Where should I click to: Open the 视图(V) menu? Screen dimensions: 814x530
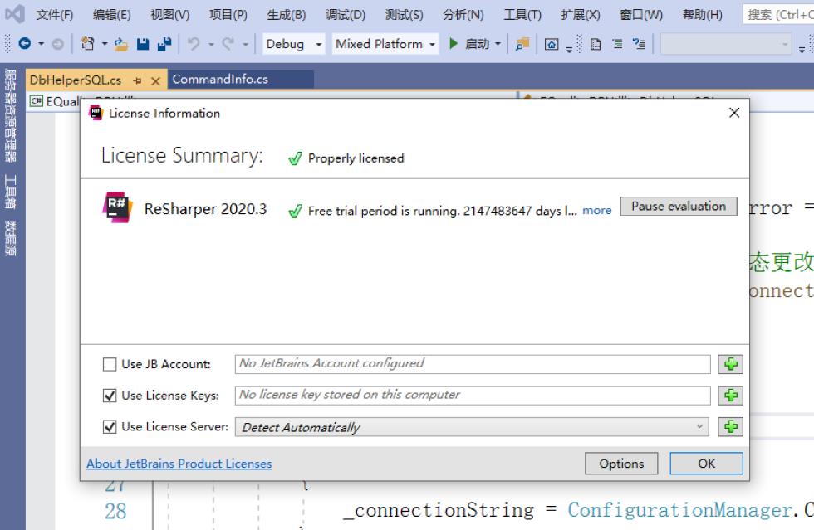click(169, 15)
